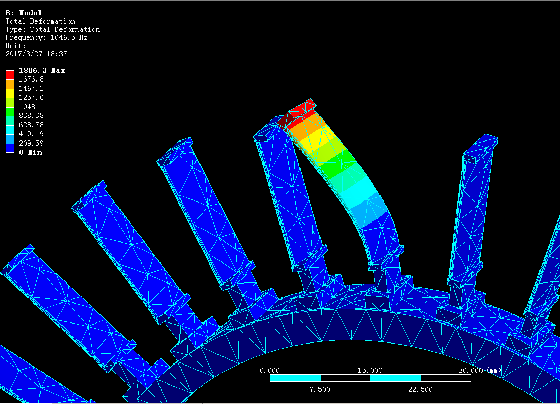
Task: Click the 1676.8 legend value
Action: (31, 79)
